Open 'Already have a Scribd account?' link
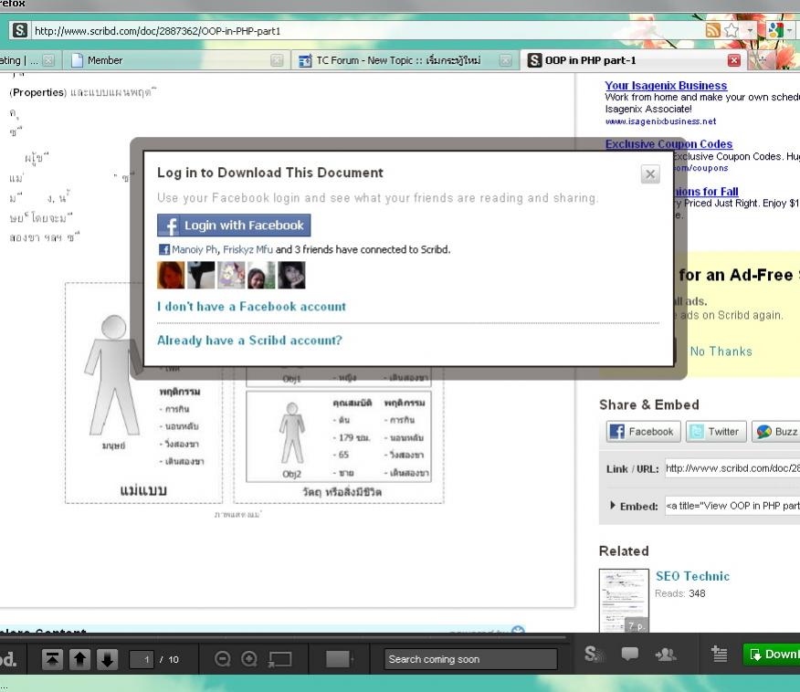Screen dimensions: 800x692 coord(249,341)
